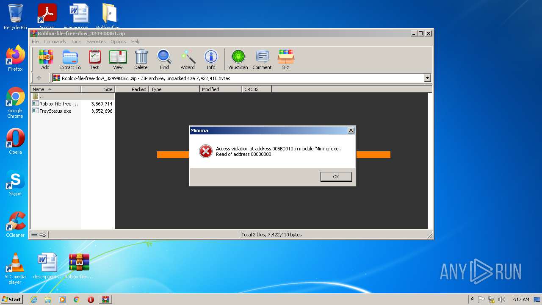Click the size value 3,552,696

pyautogui.click(x=102, y=111)
